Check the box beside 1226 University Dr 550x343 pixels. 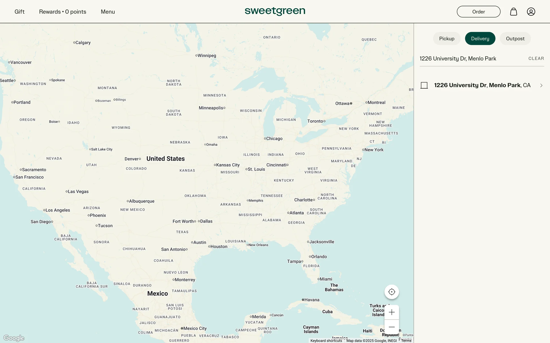pyautogui.click(x=424, y=85)
